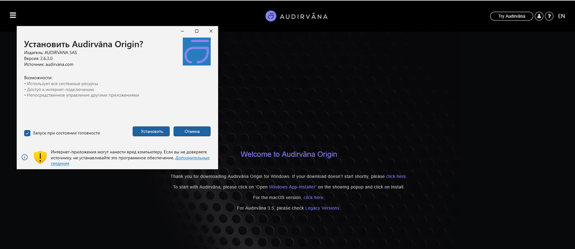Screen dimensions: 575x249
Task: Click the info circle icon in the installer
Action: 25,157
